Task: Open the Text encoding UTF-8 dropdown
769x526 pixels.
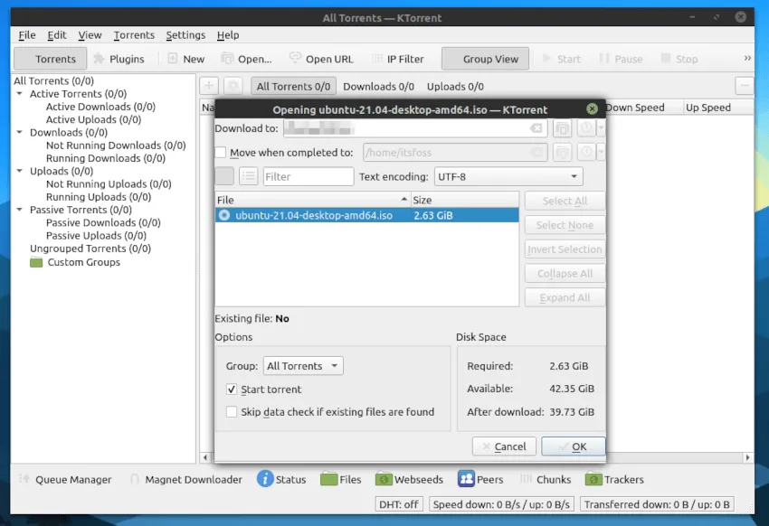Action: (x=508, y=177)
